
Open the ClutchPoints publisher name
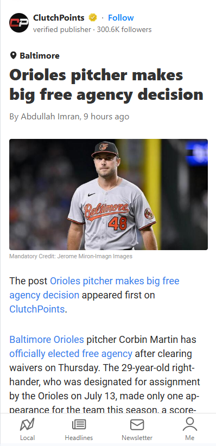tap(59, 18)
